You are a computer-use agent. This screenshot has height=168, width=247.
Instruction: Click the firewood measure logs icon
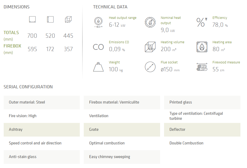[x=202, y=67]
